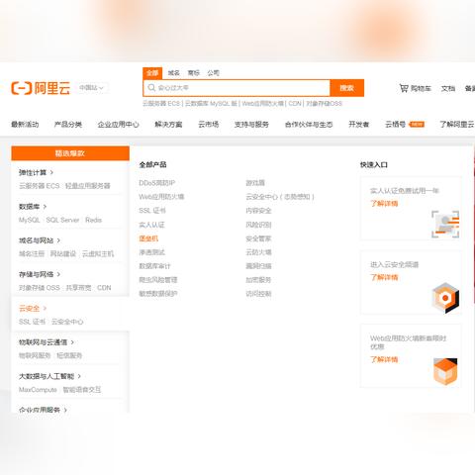
Task: Click the orange 搜索 button
Action: pos(347,88)
